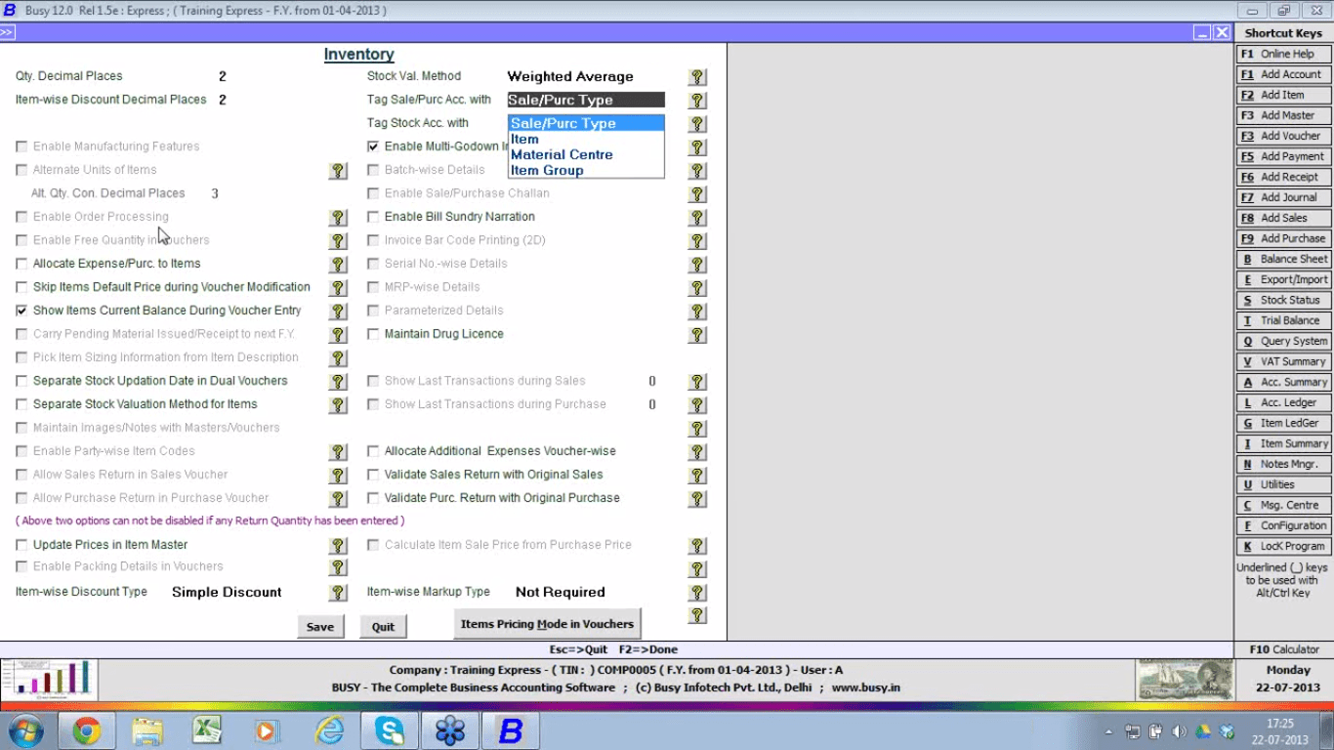This screenshot has width=1334, height=750.
Task: Open Windows Explorer folder on the taskbar
Action: (x=147, y=730)
